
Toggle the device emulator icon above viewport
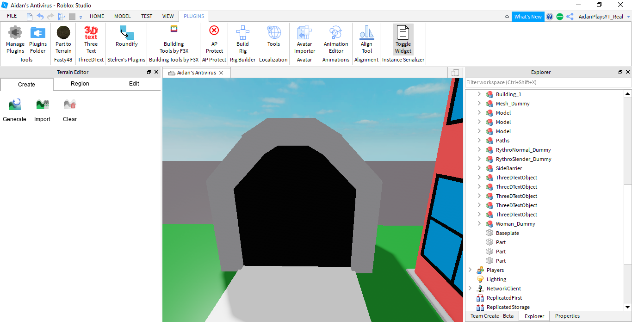(x=455, y=73)
